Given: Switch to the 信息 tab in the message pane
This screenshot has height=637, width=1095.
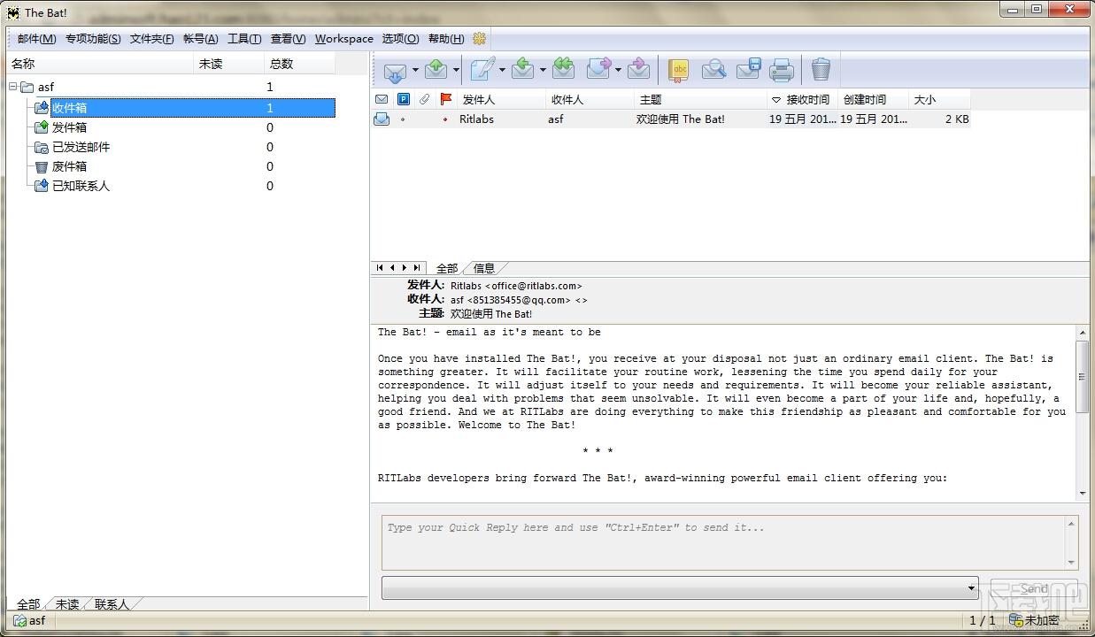Looking at the screenshot, I should (484, 268).
